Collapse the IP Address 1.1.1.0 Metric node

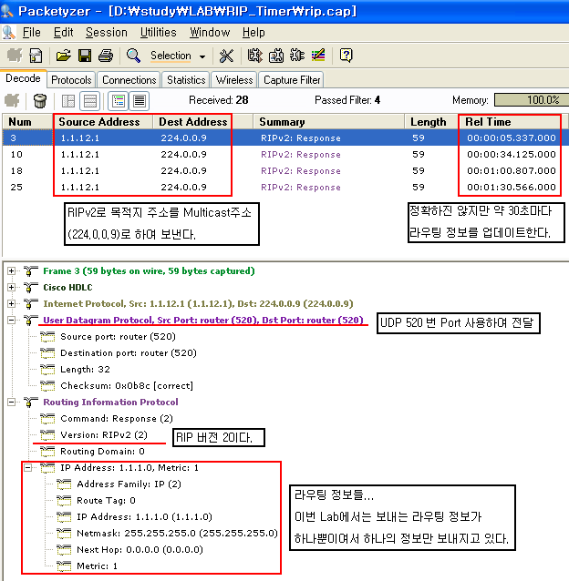coord(28,467)
